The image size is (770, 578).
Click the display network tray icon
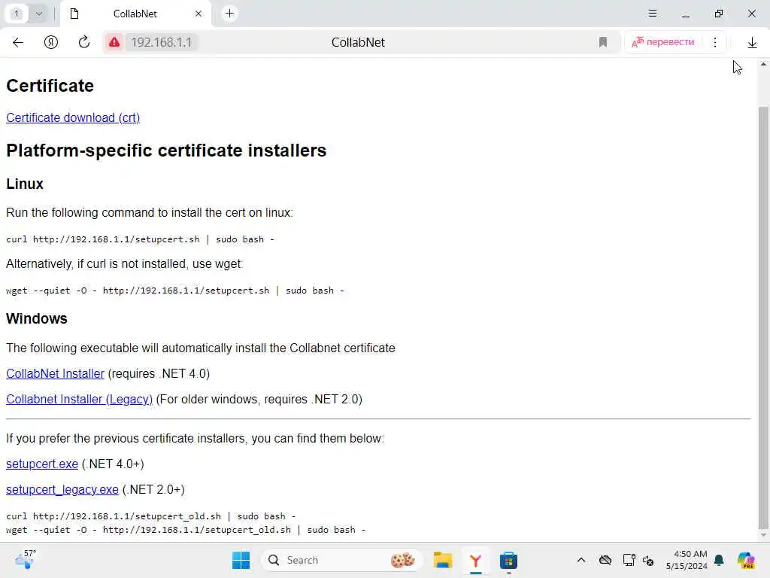pyautogui.click(x=629, y=560)
